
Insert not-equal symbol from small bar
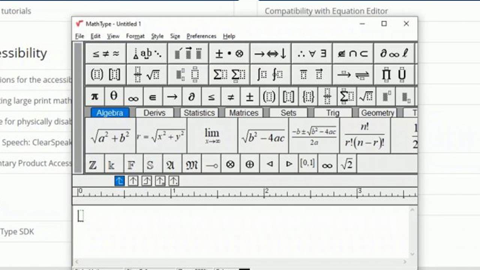[231, 97]
